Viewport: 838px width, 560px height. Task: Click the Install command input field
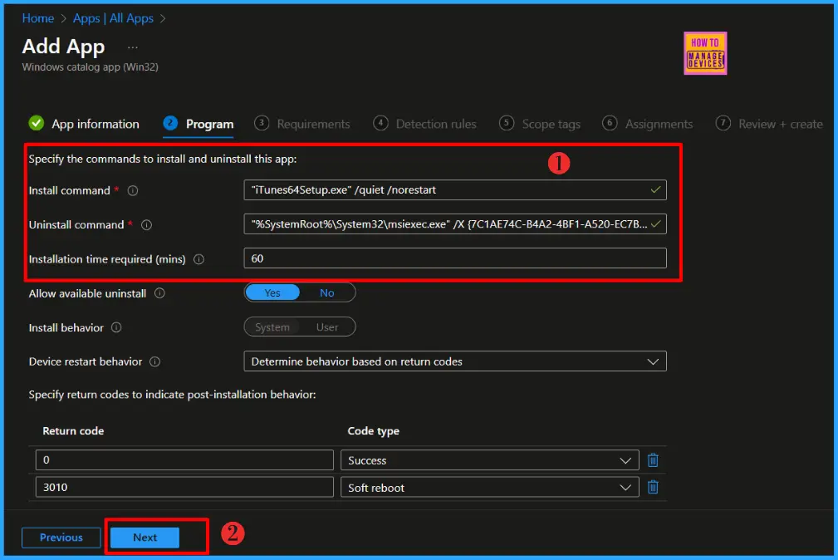click(455, 190)
